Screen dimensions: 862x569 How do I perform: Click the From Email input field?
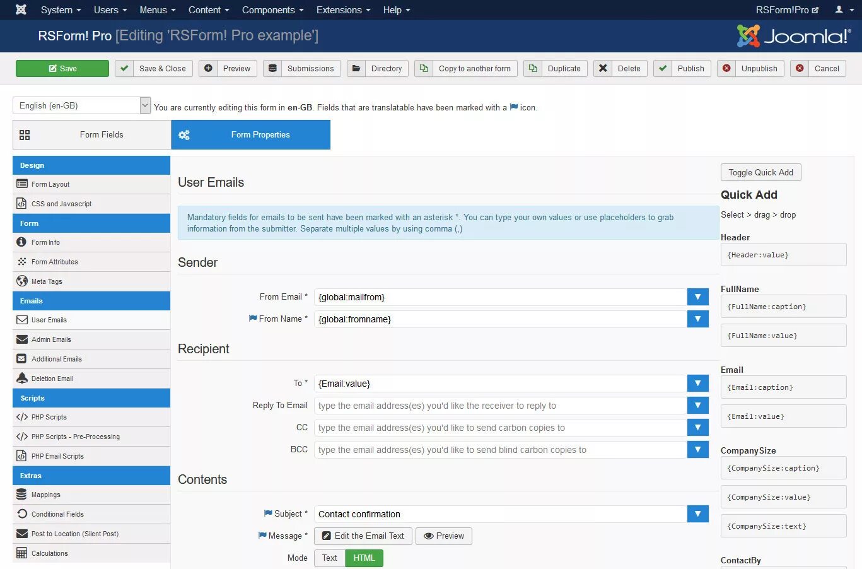501,297
